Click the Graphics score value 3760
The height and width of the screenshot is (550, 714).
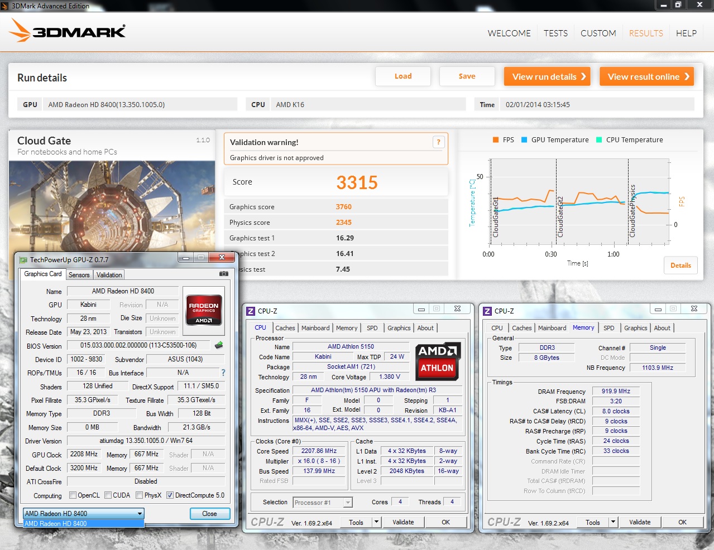coord(343,207)
